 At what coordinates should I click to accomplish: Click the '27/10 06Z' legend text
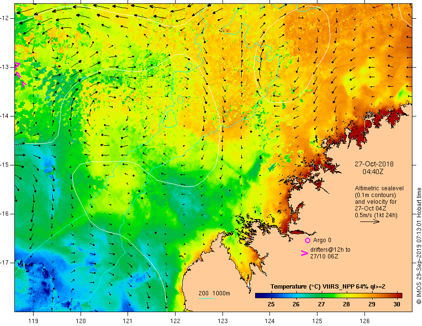point(324,256)
